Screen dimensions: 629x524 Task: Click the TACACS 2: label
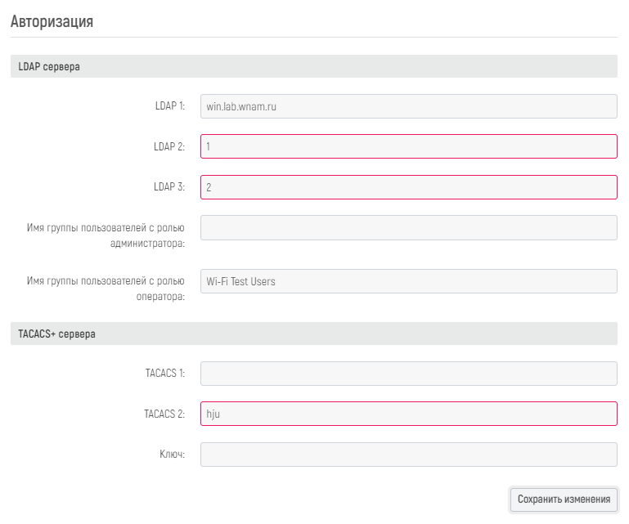coord(164,414)
